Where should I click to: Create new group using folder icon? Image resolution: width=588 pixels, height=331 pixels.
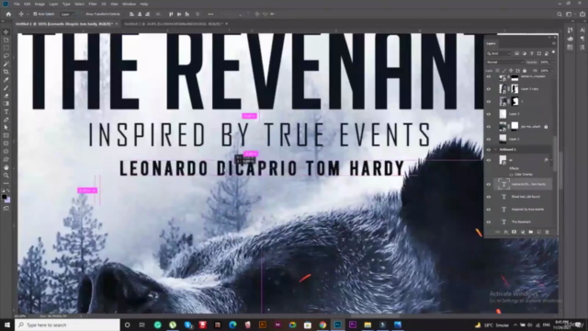click(531, 233)
